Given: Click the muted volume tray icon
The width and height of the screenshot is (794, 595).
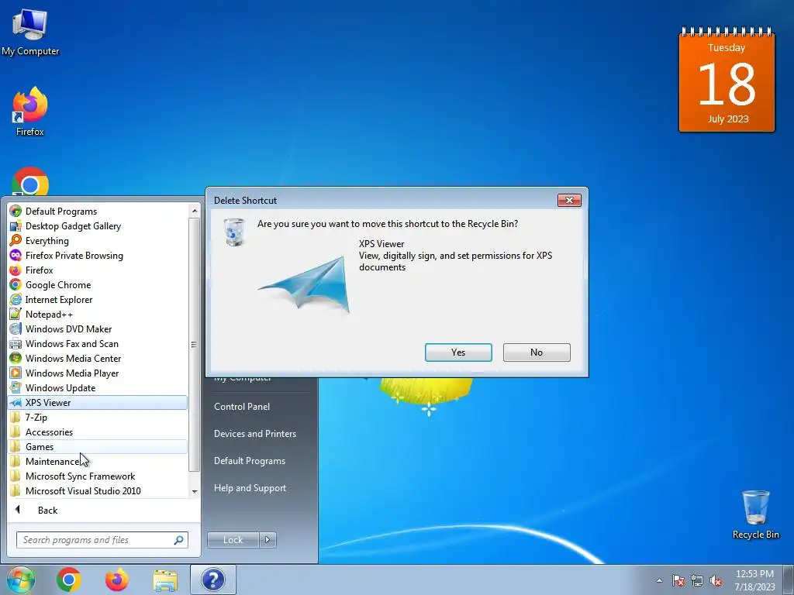Looking at the screenshot, I should (x=716, y=580).
